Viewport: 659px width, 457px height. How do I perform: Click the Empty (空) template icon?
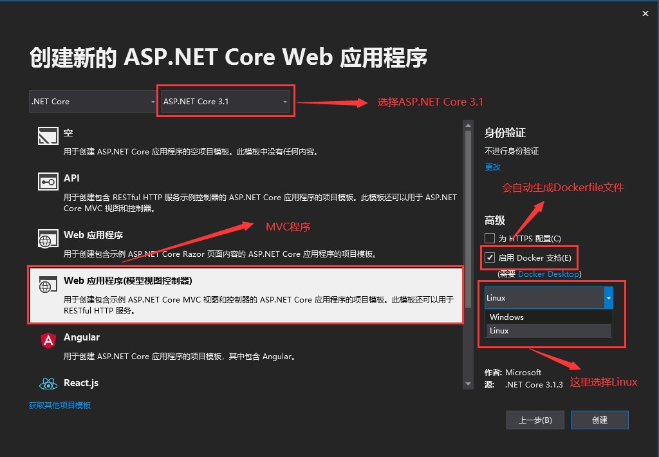(x=48, y=136)
